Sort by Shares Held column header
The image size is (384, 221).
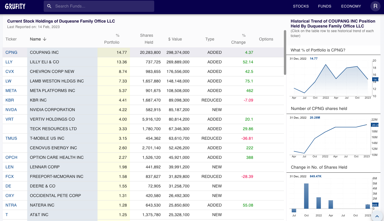tap(147, 39)
